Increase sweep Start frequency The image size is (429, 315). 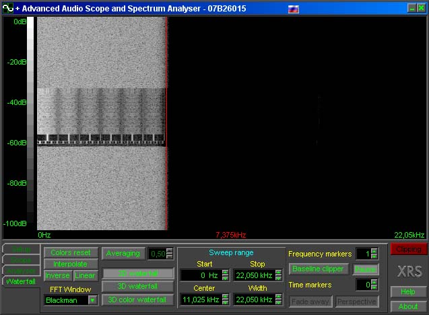pos(226,273)
